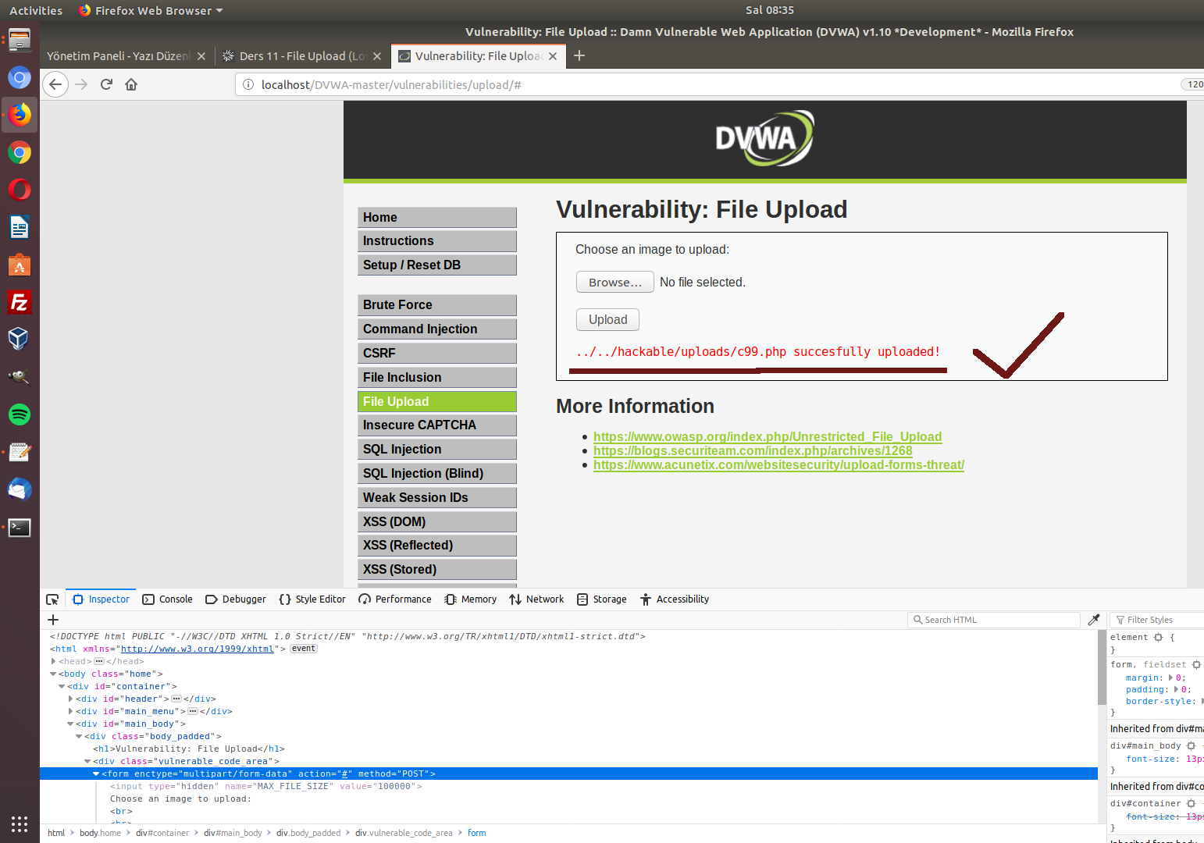Open SQL Injection (Blind) menu item
This screenshot has width=1204, height=843.
pos(437,473)
